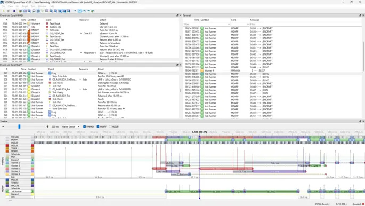This screenshot has height=206, width=365.
Task: Click the green Start Recording toolbar icon
Action: click(x=4, y=11)
